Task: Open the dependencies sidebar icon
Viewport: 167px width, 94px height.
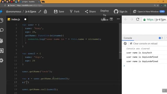Action: point(2,51)
